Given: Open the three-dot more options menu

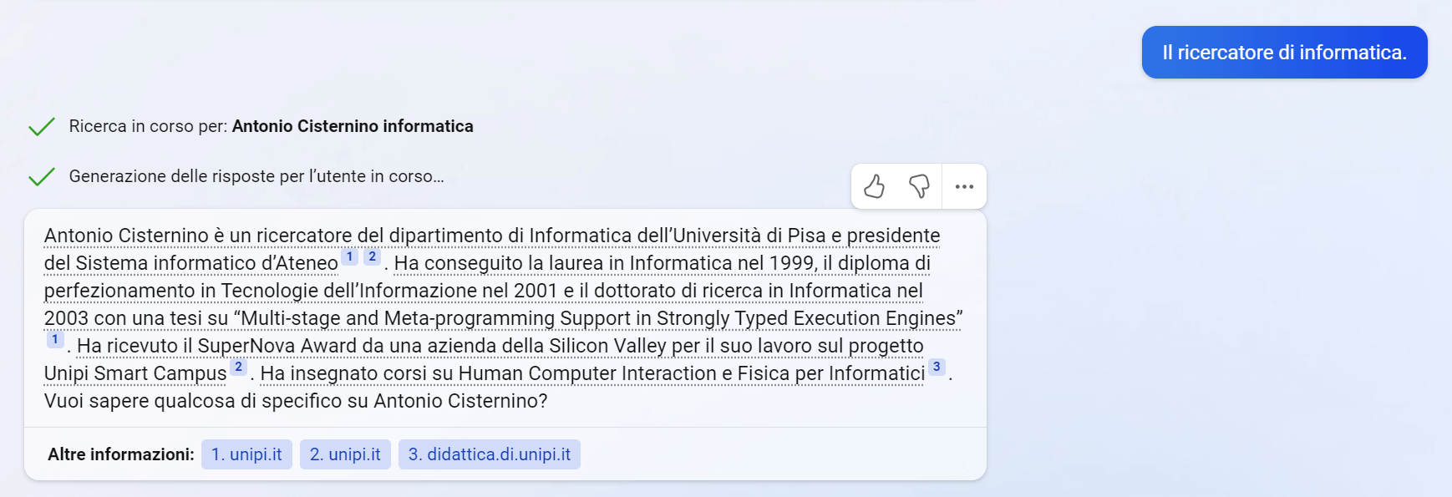Looking at the screenshot, I should 964,186.
